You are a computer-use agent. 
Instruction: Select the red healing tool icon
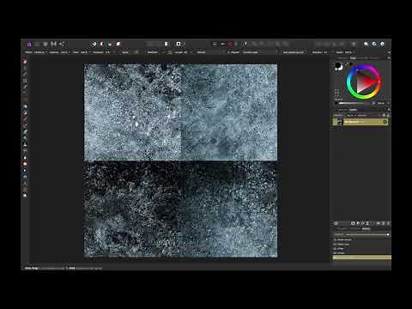(x=25, y=164)
